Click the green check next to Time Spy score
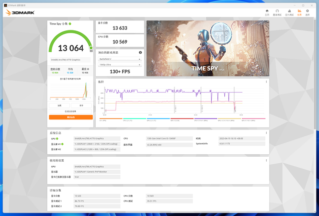This screenshot has height=216, width=319. [x=70, y=23]
